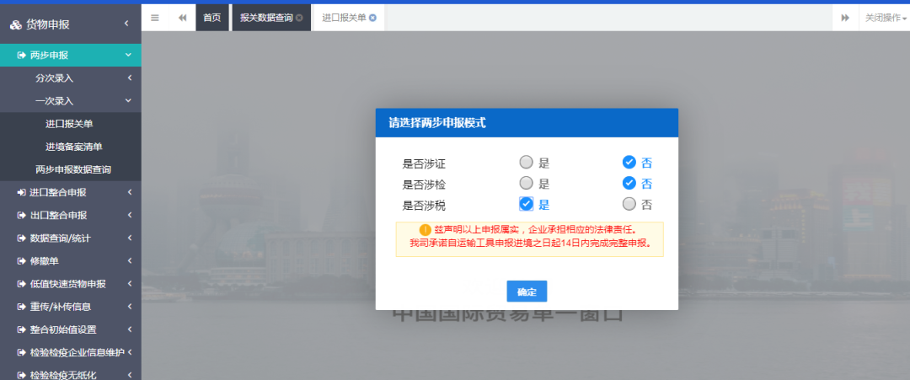The width and height of the screenshot is (910, 380).
Task: Click the 两步申报 arrow icon
Action: click(21, 55)
